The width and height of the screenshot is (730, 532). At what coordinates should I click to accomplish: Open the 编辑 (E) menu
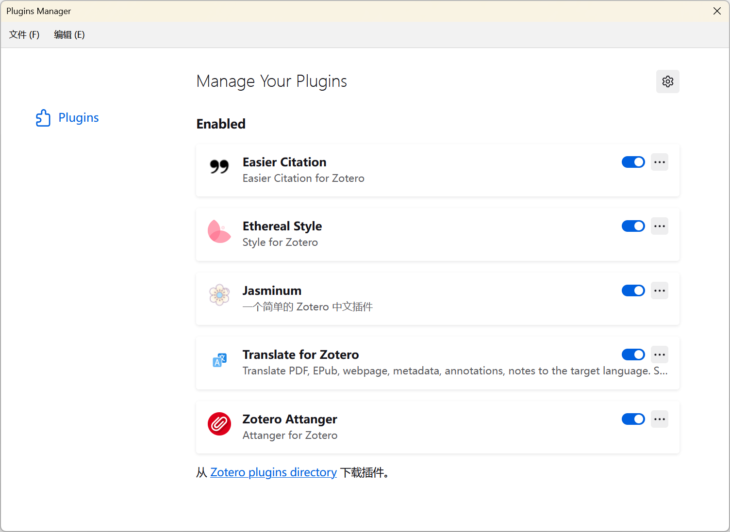(x=69, y=34)
